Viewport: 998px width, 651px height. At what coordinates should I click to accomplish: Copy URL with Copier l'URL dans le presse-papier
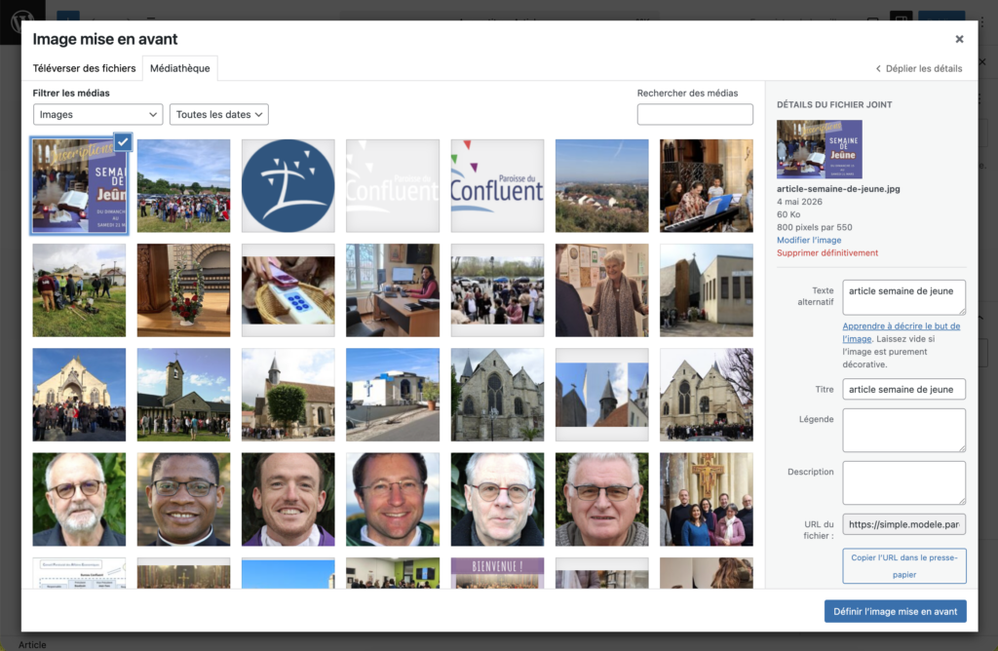903,566
